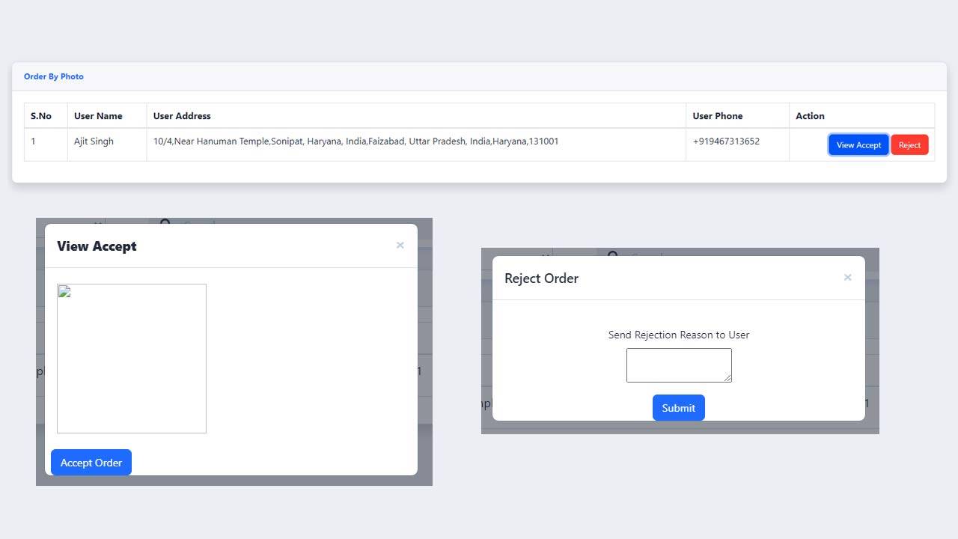Click the Reject Order dialog title
This screenshot has width=958, height=539.
click(541, 278)
